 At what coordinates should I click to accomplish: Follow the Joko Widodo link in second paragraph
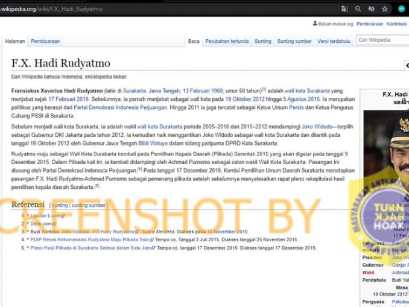tap(317, 127)
